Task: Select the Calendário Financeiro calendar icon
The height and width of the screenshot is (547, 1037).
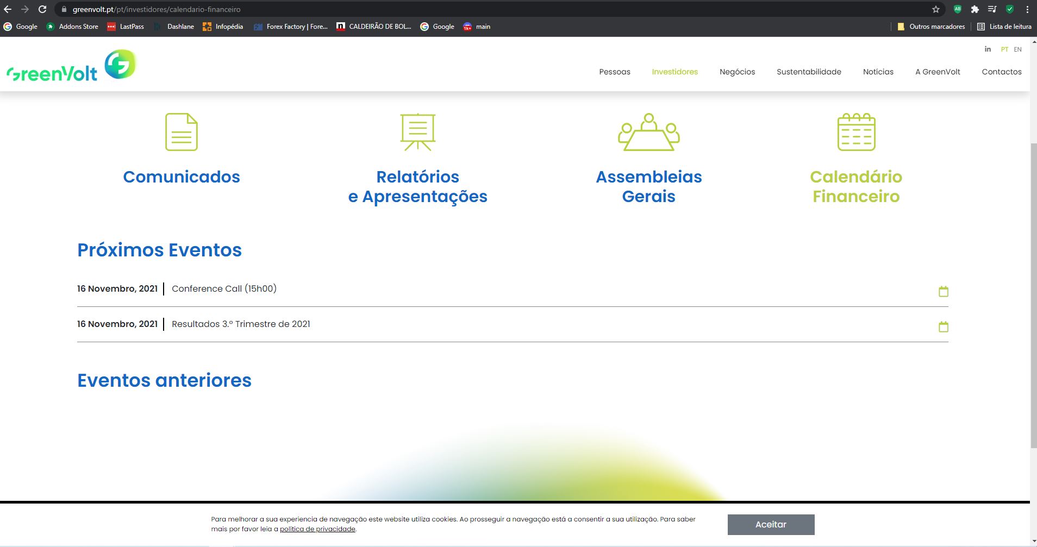Action: (856, 132)
